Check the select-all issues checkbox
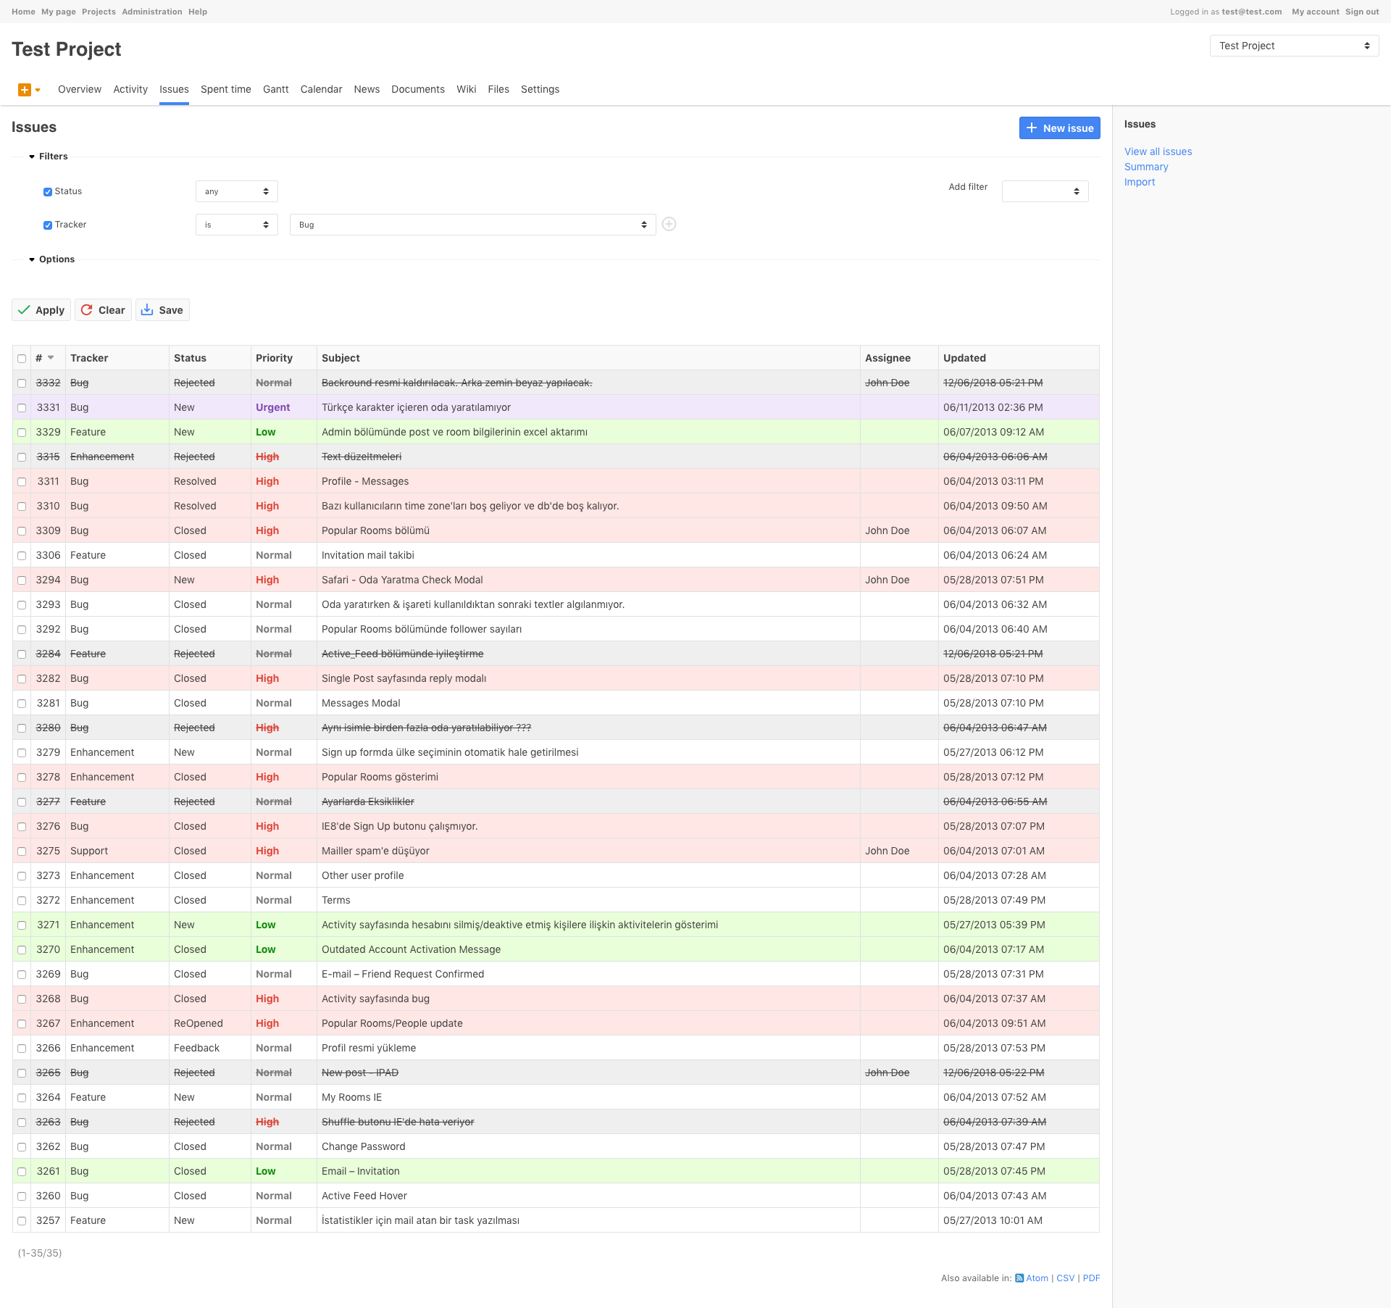The image size is (1391, 1308). point(22,358)
